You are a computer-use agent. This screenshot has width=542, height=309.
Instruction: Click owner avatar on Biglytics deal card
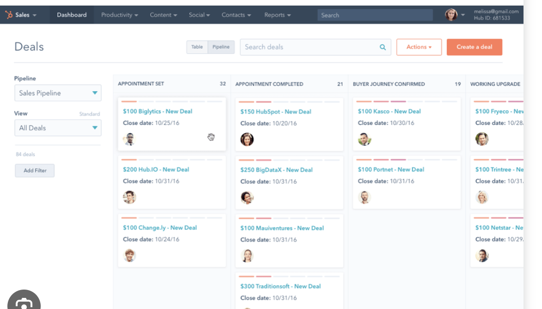(129, 139)
